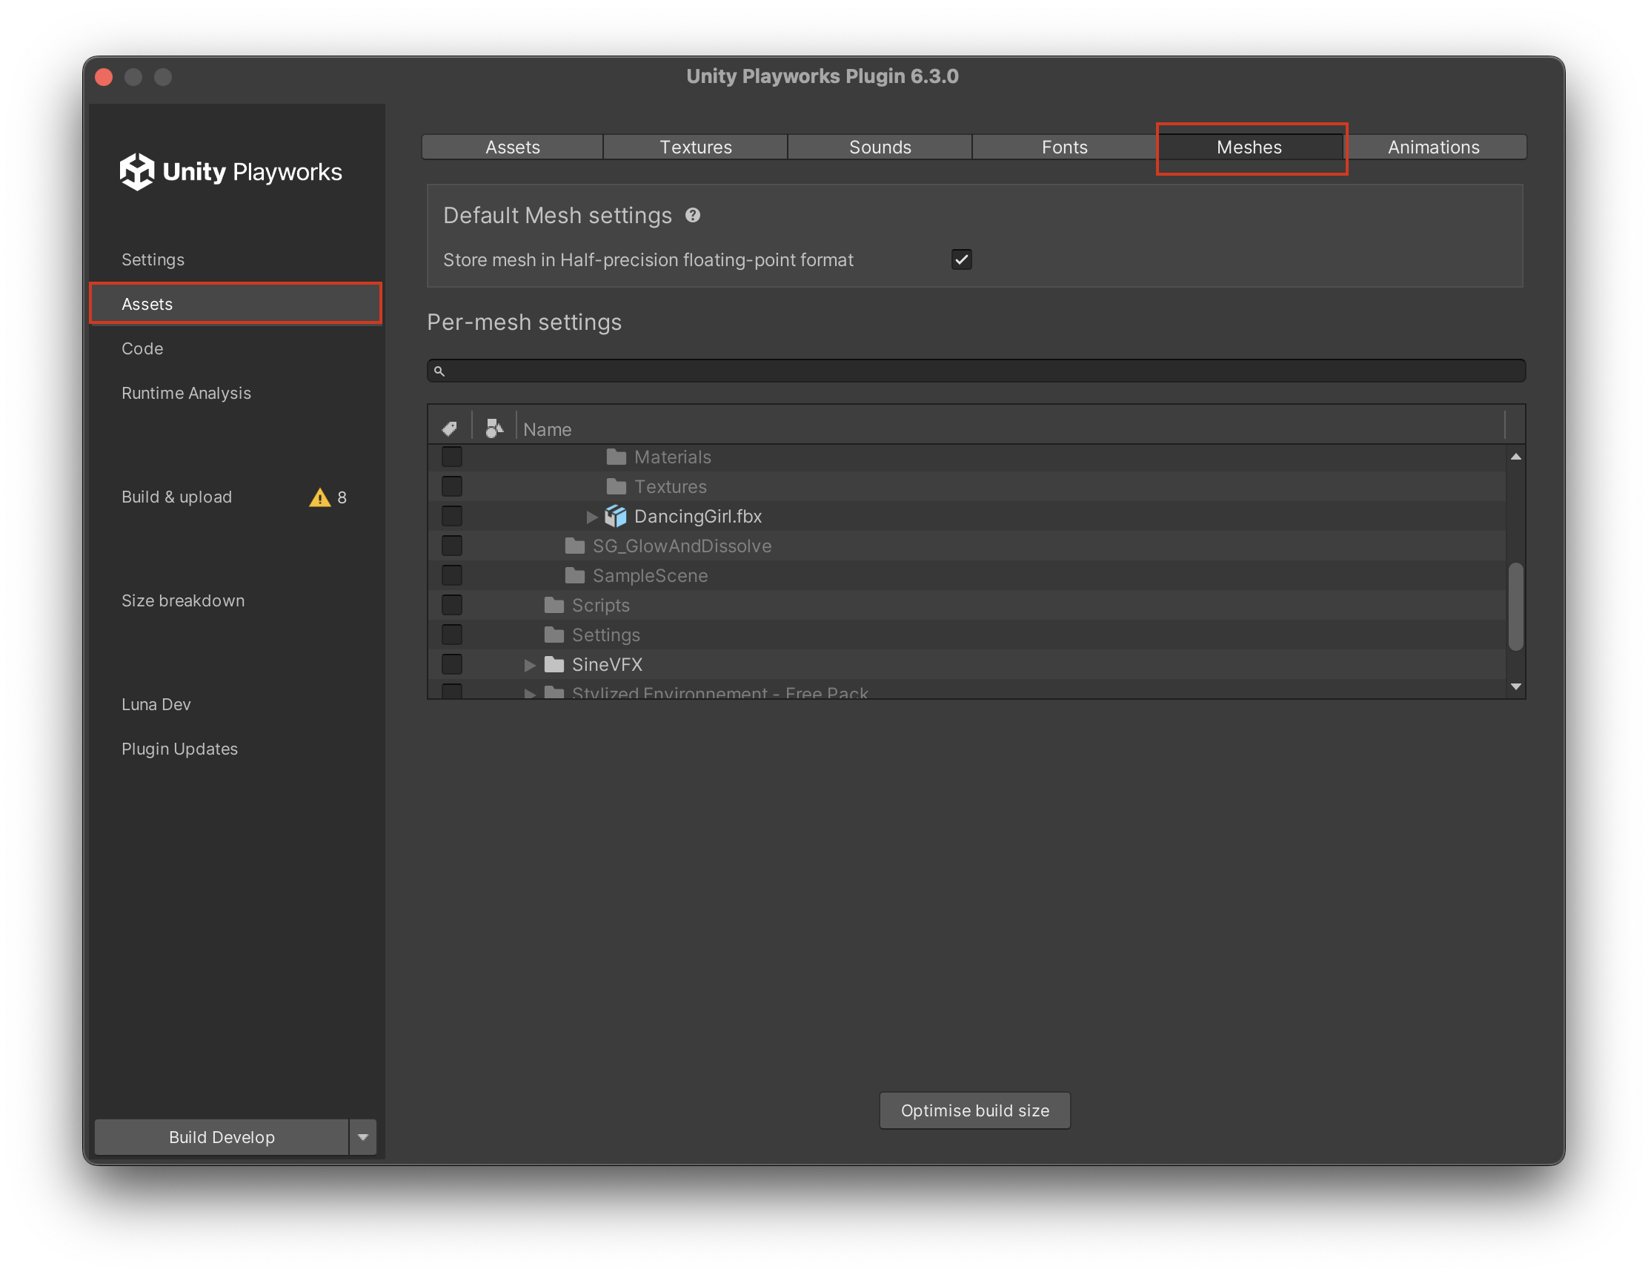
Task: Expand the SineVFX folder
Action: pos(530,664)
